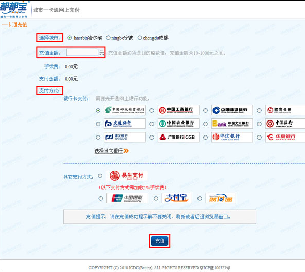Click the 城市一卡通网上充付 header title
The height and width of the screenshot is (272, 305).
56,10
